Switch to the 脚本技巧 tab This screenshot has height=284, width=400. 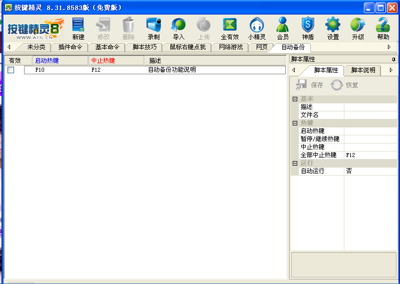click(x=144, y=47)
